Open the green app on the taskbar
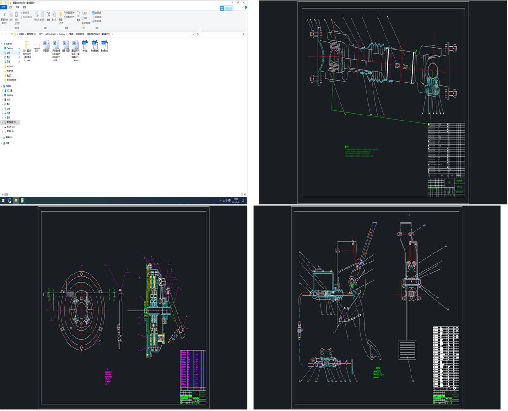The height and width of the screenshot is (411, 508). point(22,200)
